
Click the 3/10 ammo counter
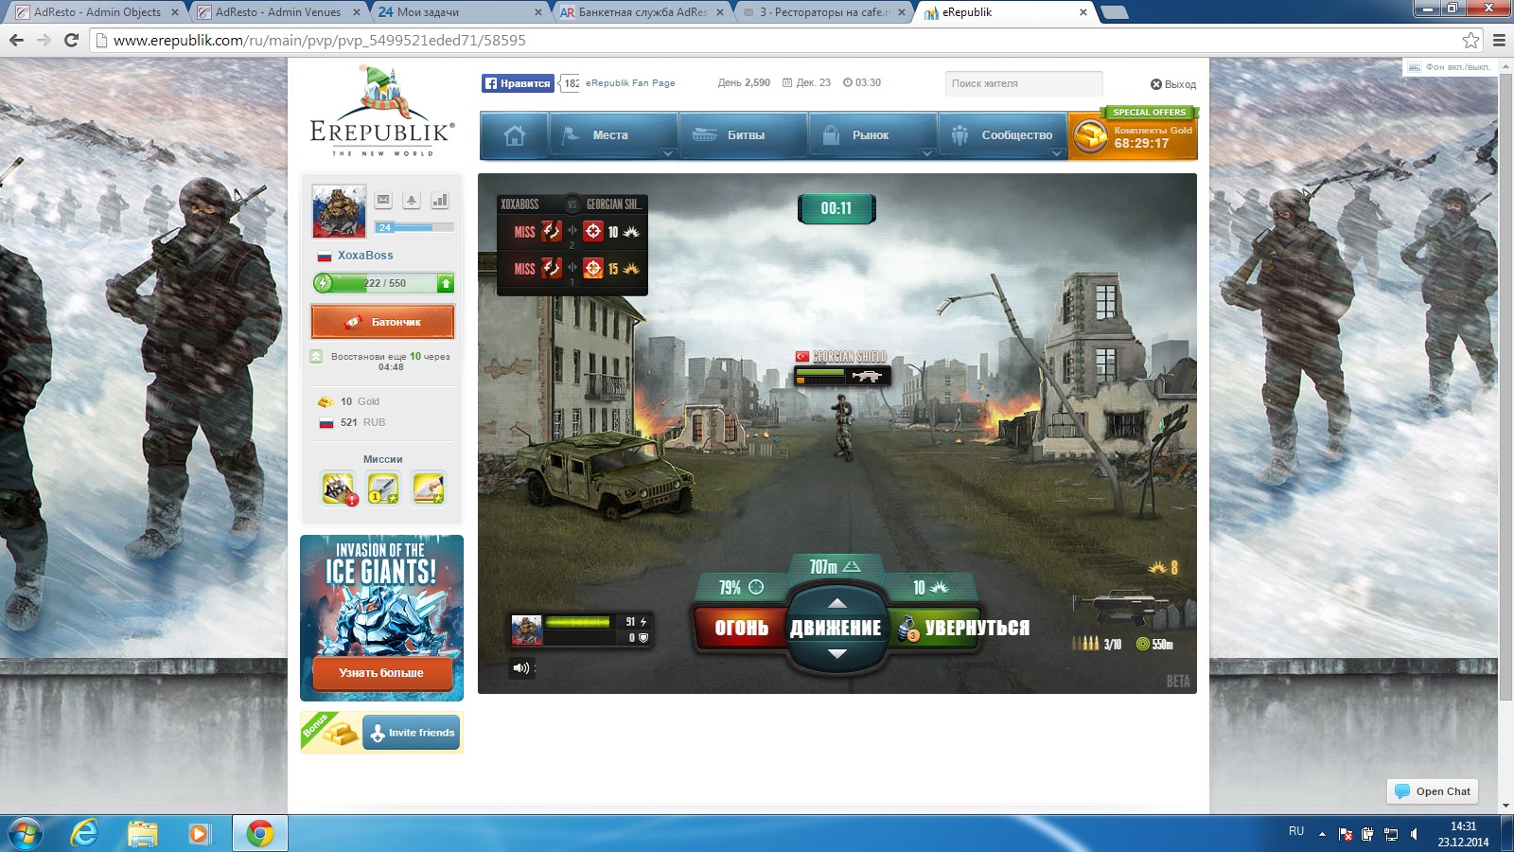(1097, 645)
